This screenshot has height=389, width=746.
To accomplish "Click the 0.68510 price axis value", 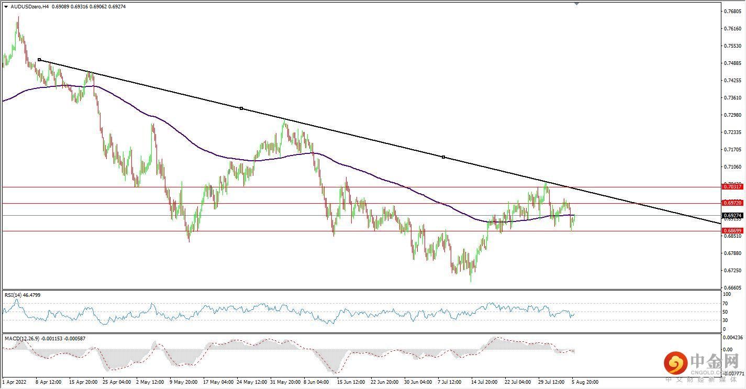I will tap(732, 236).
